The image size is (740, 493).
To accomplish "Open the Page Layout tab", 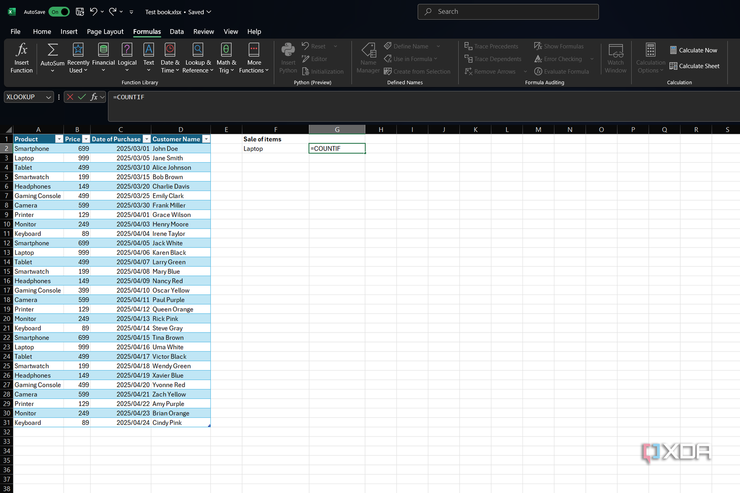I will pos(105,31).
